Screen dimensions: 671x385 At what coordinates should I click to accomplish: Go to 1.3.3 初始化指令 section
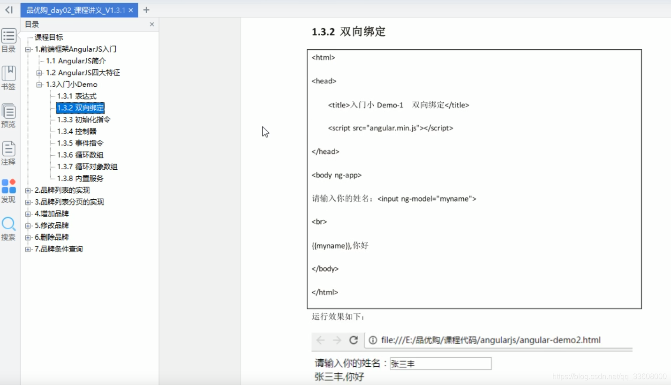point(84,120)
